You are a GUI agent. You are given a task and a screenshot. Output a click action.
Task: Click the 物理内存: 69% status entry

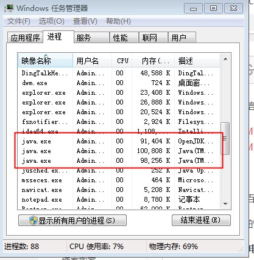pos(174,247)
